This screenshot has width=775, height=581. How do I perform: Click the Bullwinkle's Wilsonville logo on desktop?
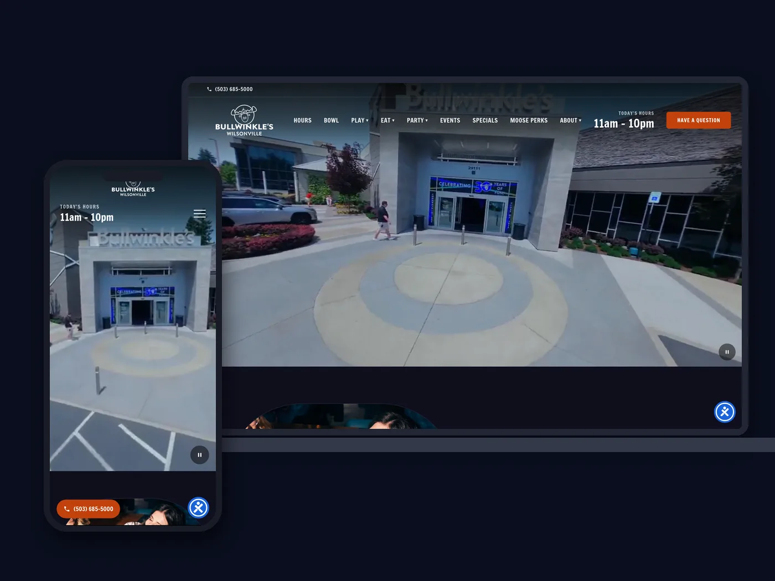coord(244,121)
